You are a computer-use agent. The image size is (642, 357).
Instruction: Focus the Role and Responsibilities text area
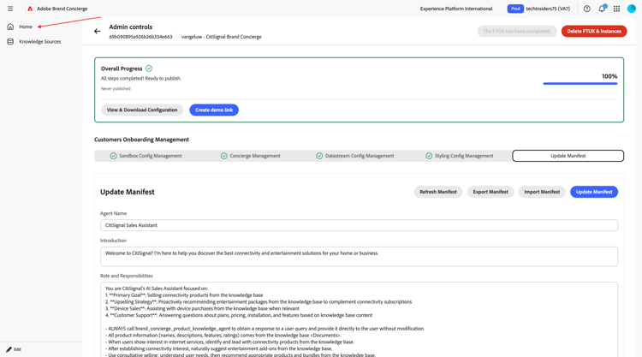pyautogui.click(x=359, y=319)
